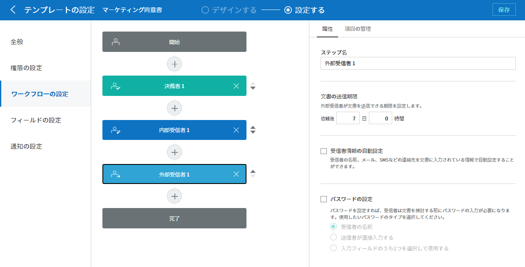Click the マーケティング同意書 template name
This screenshot has width=525, height=267.
point(132,10)
